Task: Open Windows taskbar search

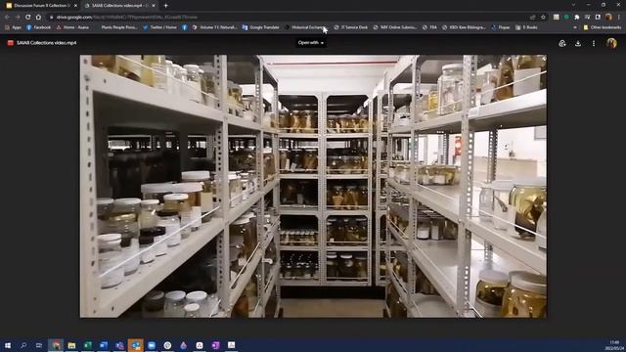Action: coord(23,345)
